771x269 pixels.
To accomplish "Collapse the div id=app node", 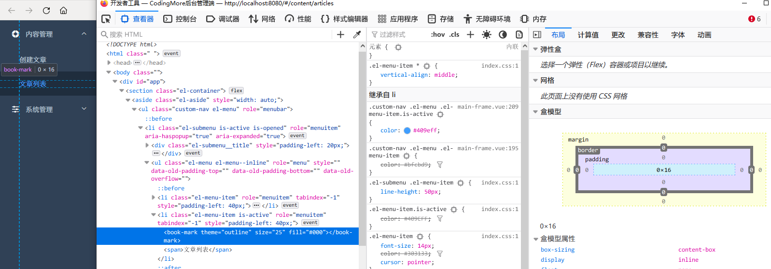I will tap(115, 82).
